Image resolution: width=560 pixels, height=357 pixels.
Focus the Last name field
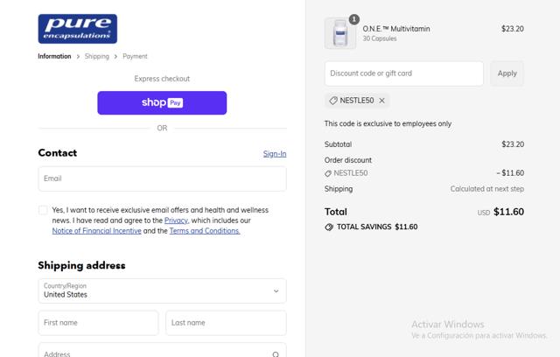pyautogui.click(x=226, y=323)
